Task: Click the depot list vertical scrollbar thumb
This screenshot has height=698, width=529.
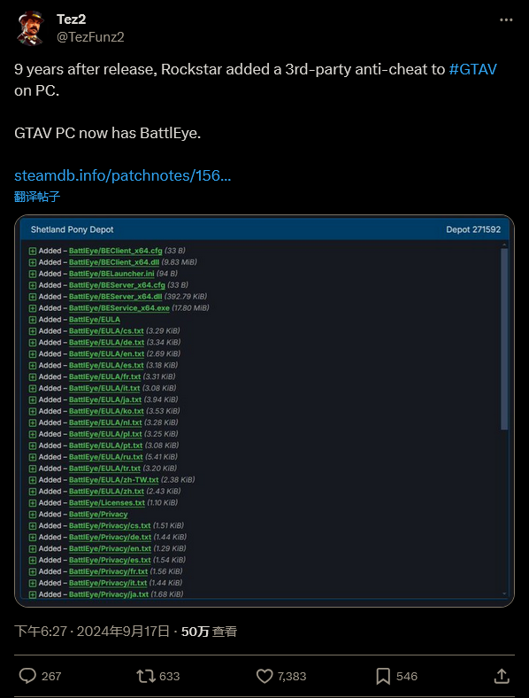Action: click(x=504, y=338)
